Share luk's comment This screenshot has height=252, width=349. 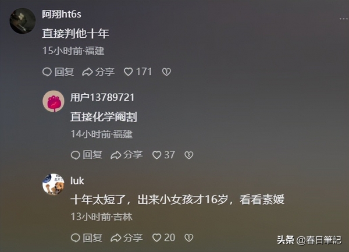pyautogui.click(x=126, y=238)
